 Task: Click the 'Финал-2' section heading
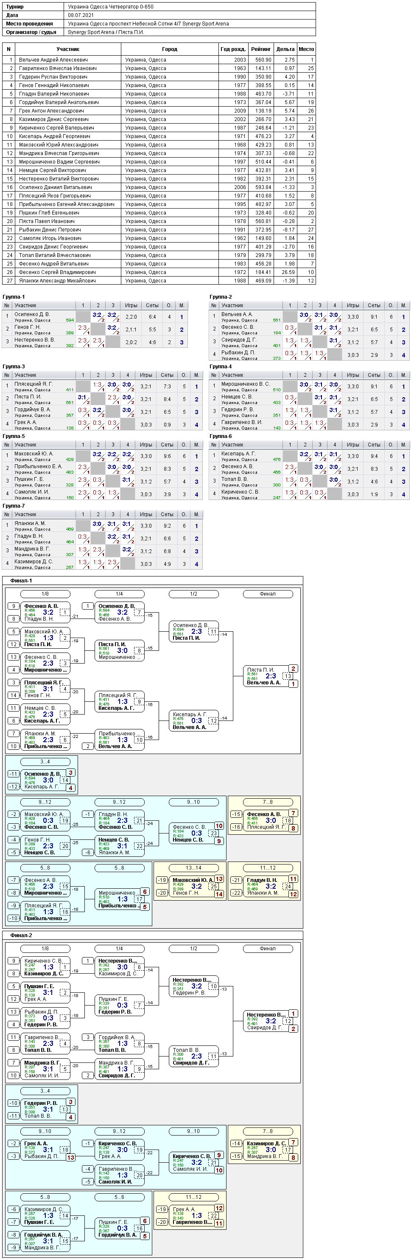pyautogui.click(x=21, y=935)
